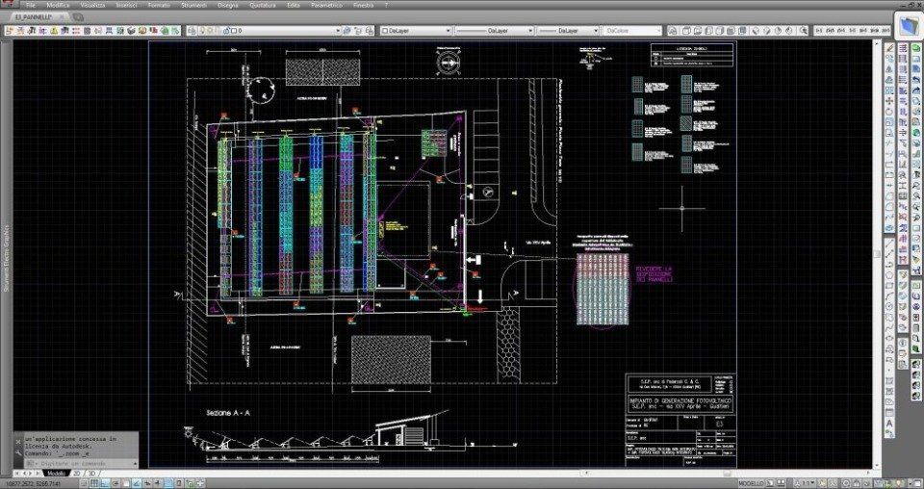Open the DaLayer linetype dropdown

(495, 30)
